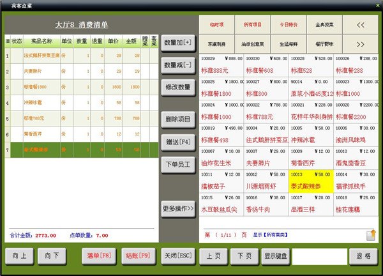Show the on-screen keyboard via 显示键盘
Viewport: 383px width, 276px height.
click(276, 256)
